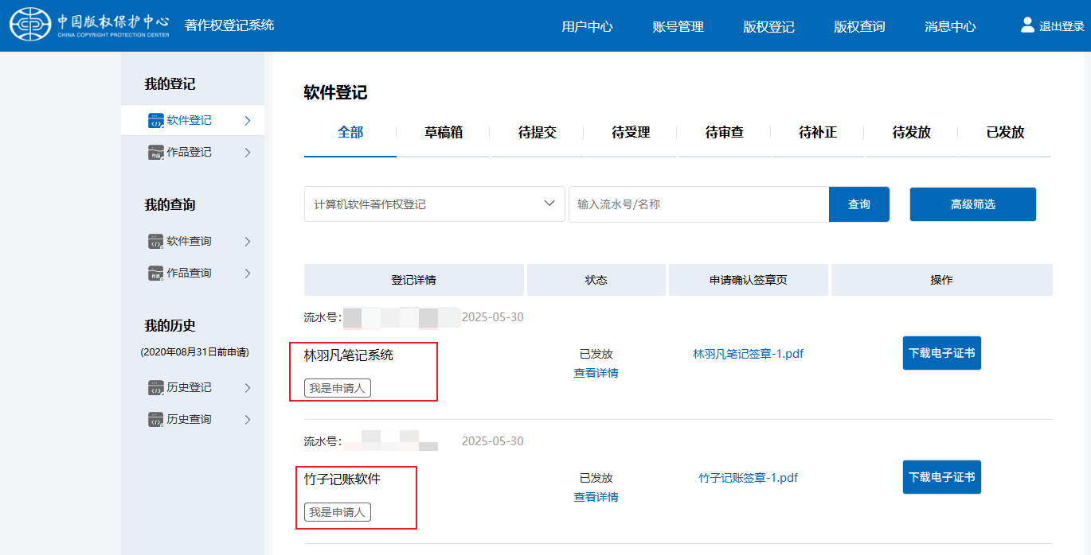
Task: Switch to the 已发放 tab
Action: tap(1005, 133)
